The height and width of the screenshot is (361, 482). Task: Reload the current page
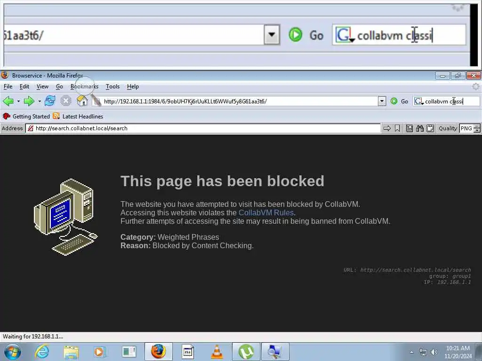(x=50, y=101)
